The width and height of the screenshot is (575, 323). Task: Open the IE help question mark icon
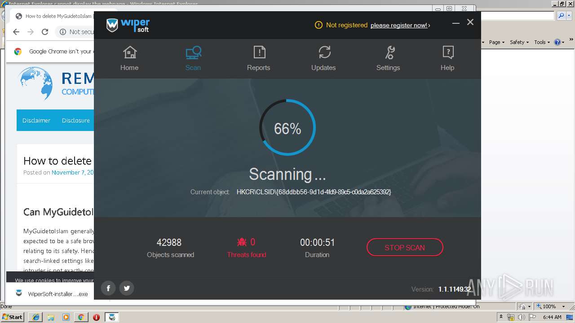pos(557,42)
